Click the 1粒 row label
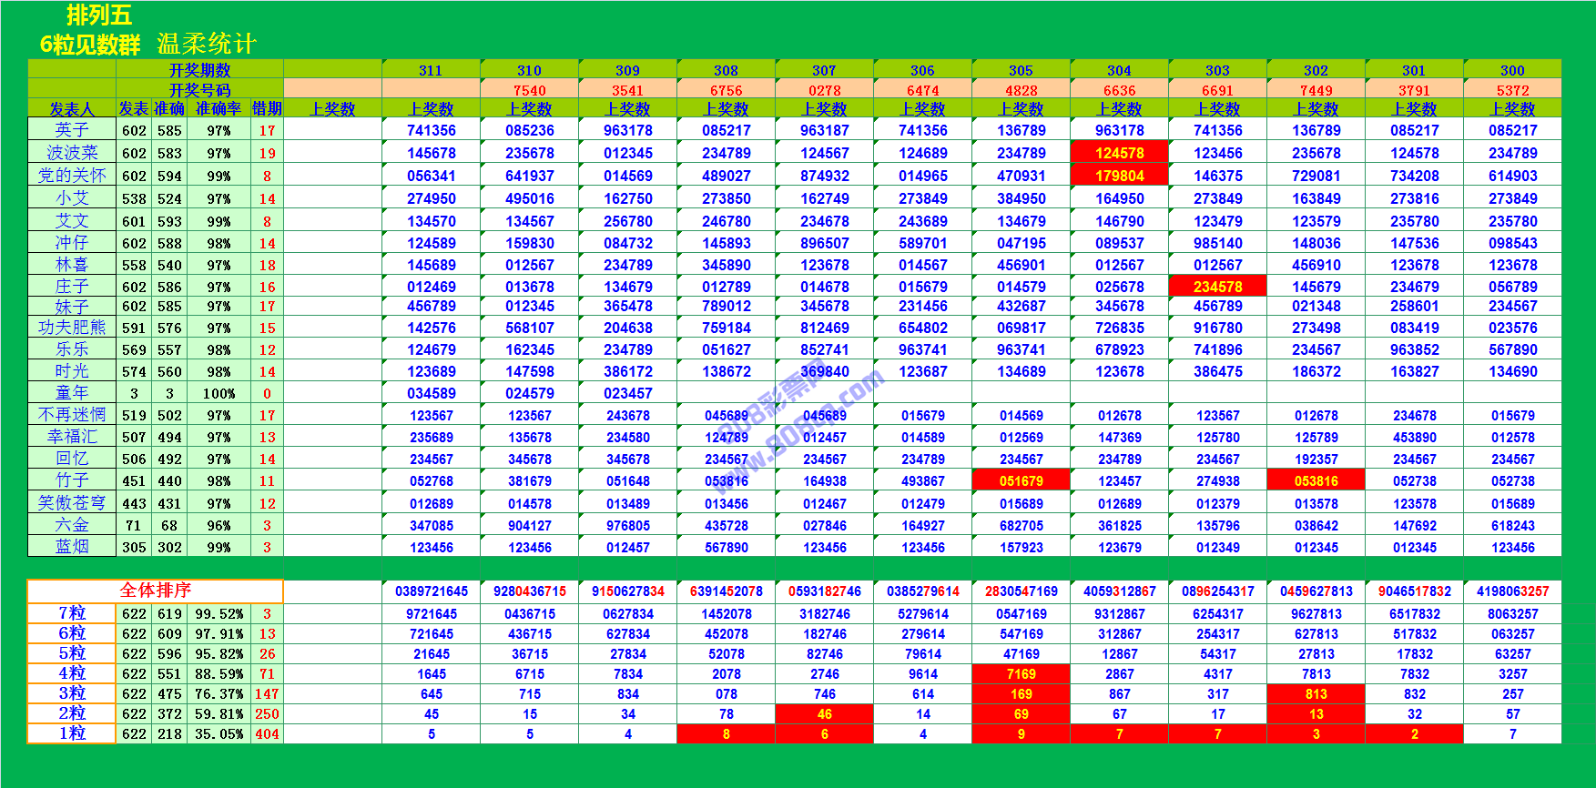 72,733
